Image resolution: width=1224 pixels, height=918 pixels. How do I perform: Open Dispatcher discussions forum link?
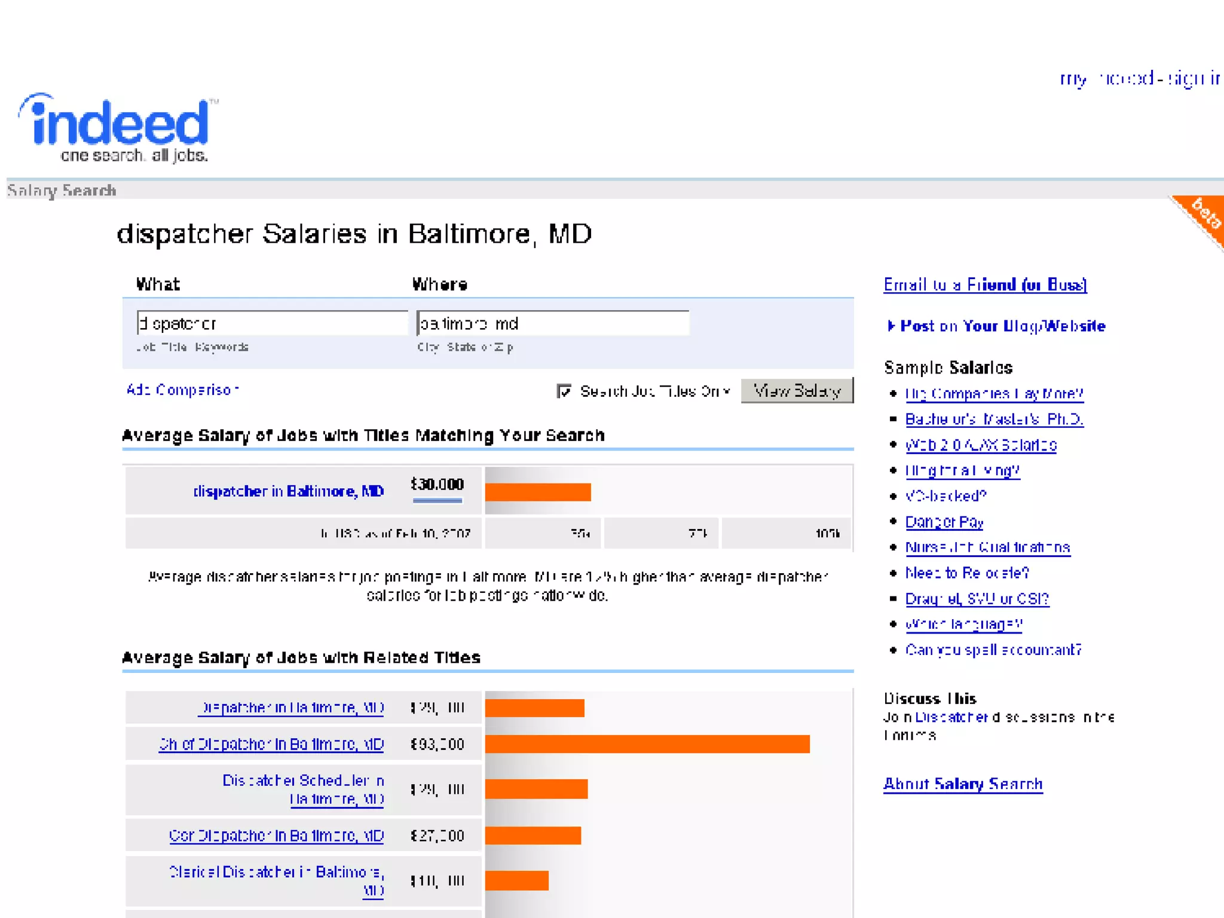pyautogui.click(x=952, y=717)
